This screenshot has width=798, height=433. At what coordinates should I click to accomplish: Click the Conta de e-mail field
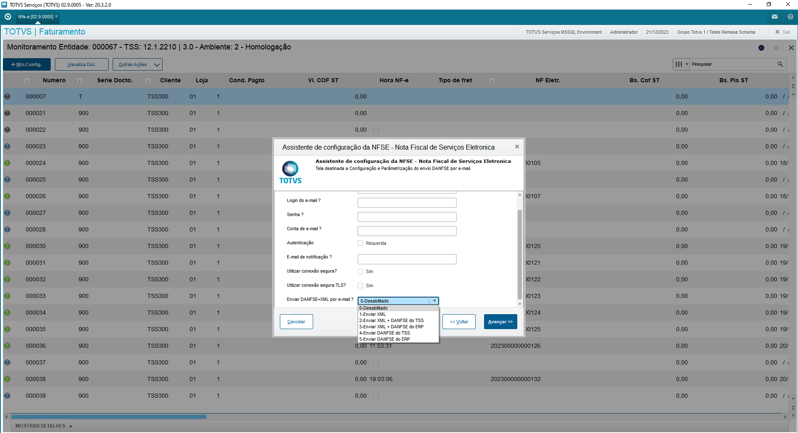[x=407, y=231]
